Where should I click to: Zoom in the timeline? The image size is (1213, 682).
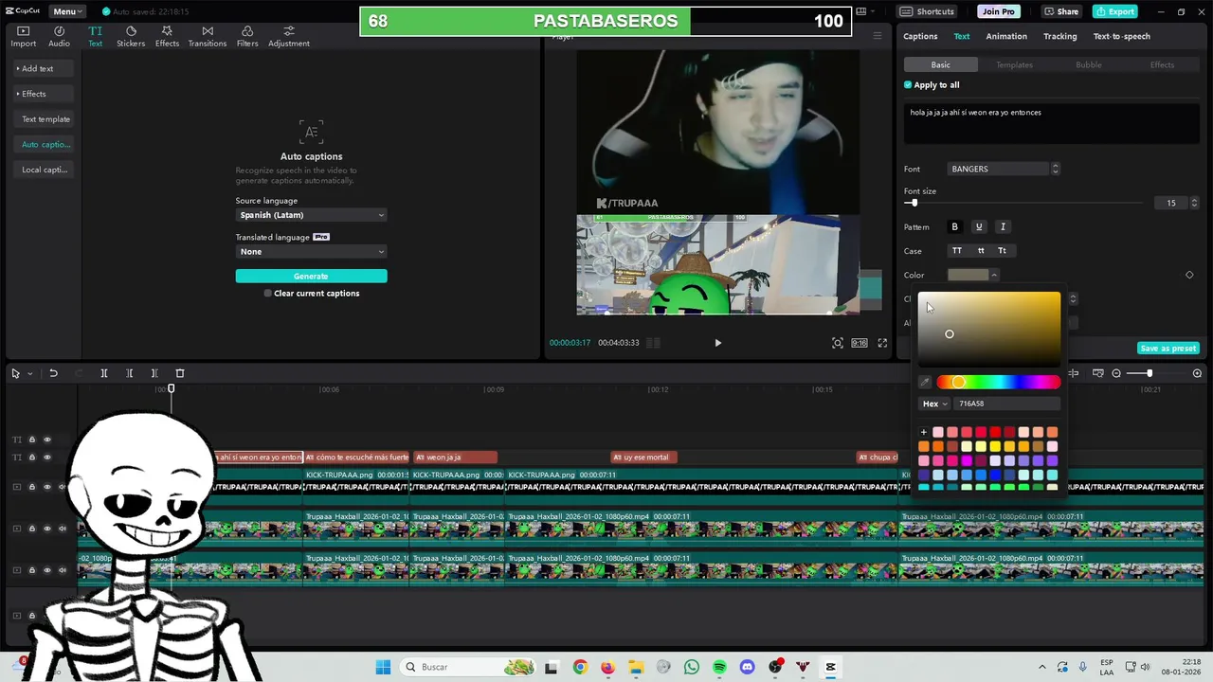1197,373
